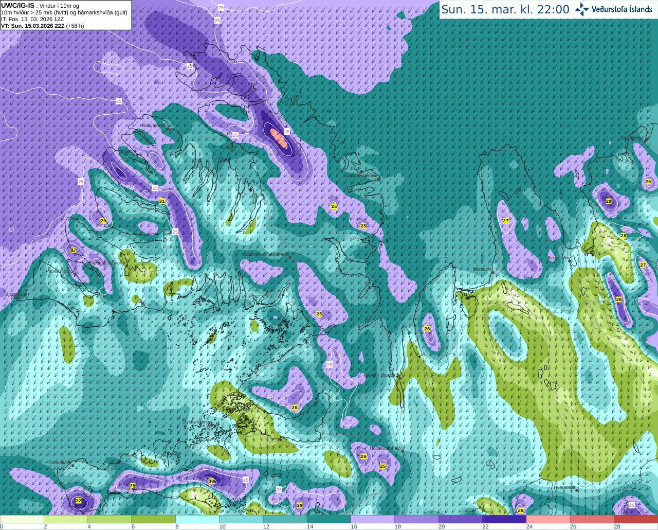The image size is (658, 530).
Task: Click the 'Sun. 15. mar. kl. 22:00' timestamp
Action: [x=505, y=9]
